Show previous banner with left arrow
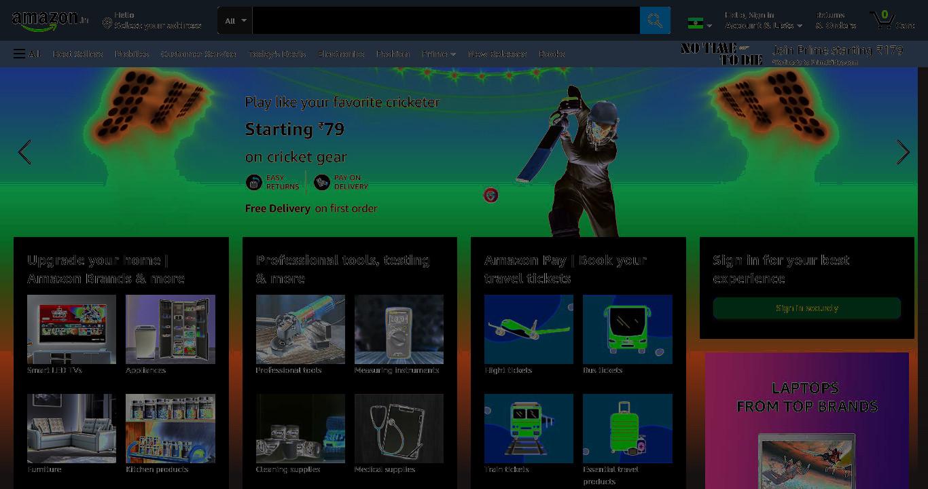 [x=24, y=152]
